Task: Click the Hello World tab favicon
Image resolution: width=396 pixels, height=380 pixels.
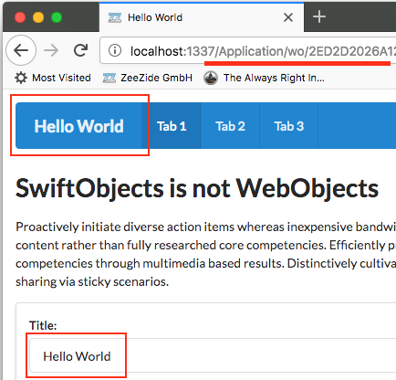Action: coord(115,17)
